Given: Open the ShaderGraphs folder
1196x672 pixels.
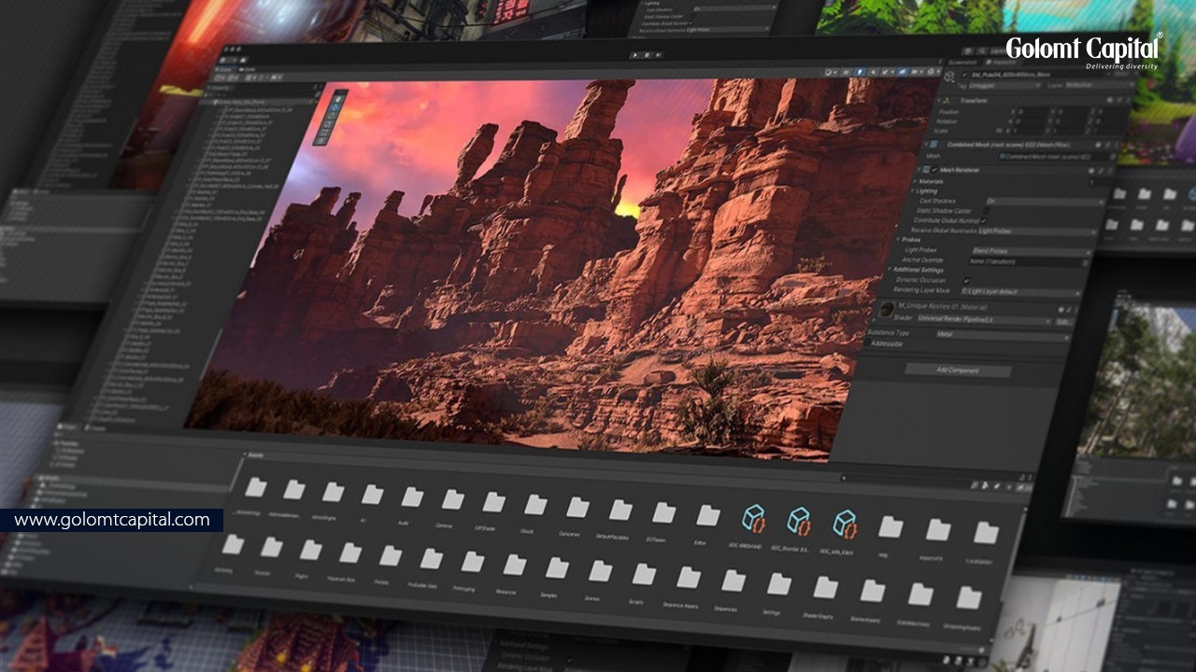Looking at the screenshot, I should pos(825,588).
